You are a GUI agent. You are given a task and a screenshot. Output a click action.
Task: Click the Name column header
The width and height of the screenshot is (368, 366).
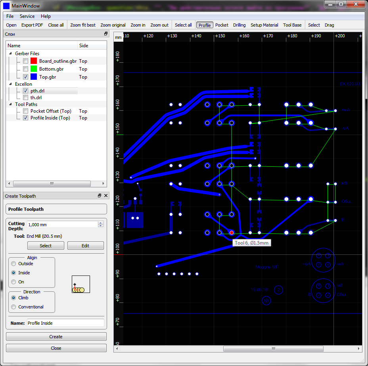[x=42, y=46]
